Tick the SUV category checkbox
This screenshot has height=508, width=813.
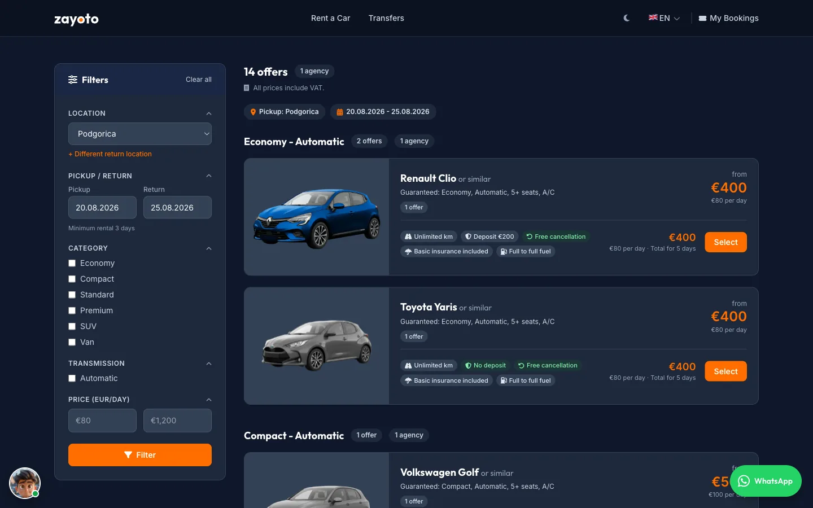72,326
